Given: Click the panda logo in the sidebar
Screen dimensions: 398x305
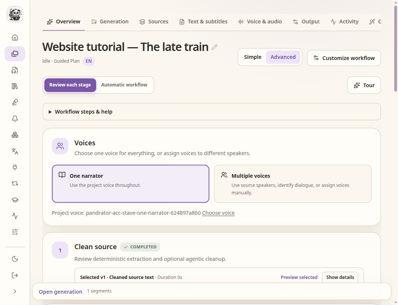Looking at the screenshot, I should (15, 14).
